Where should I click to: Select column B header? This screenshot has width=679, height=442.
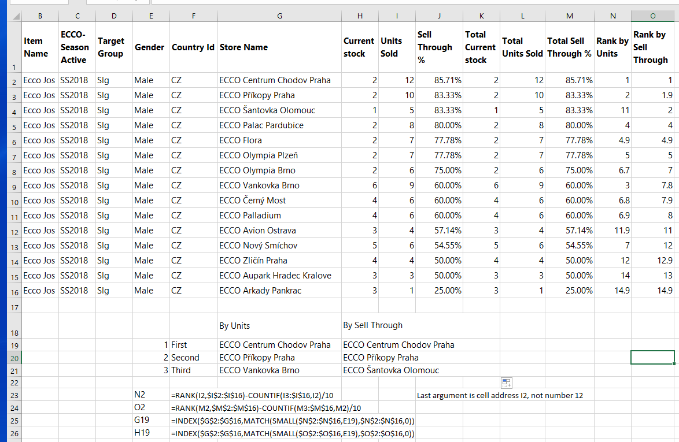pyautogui.click(x=40, y=16)
